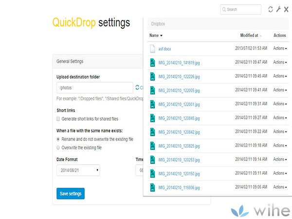
Task: Open IMG_20140210_122226.jpg file link
Action: 179,76
